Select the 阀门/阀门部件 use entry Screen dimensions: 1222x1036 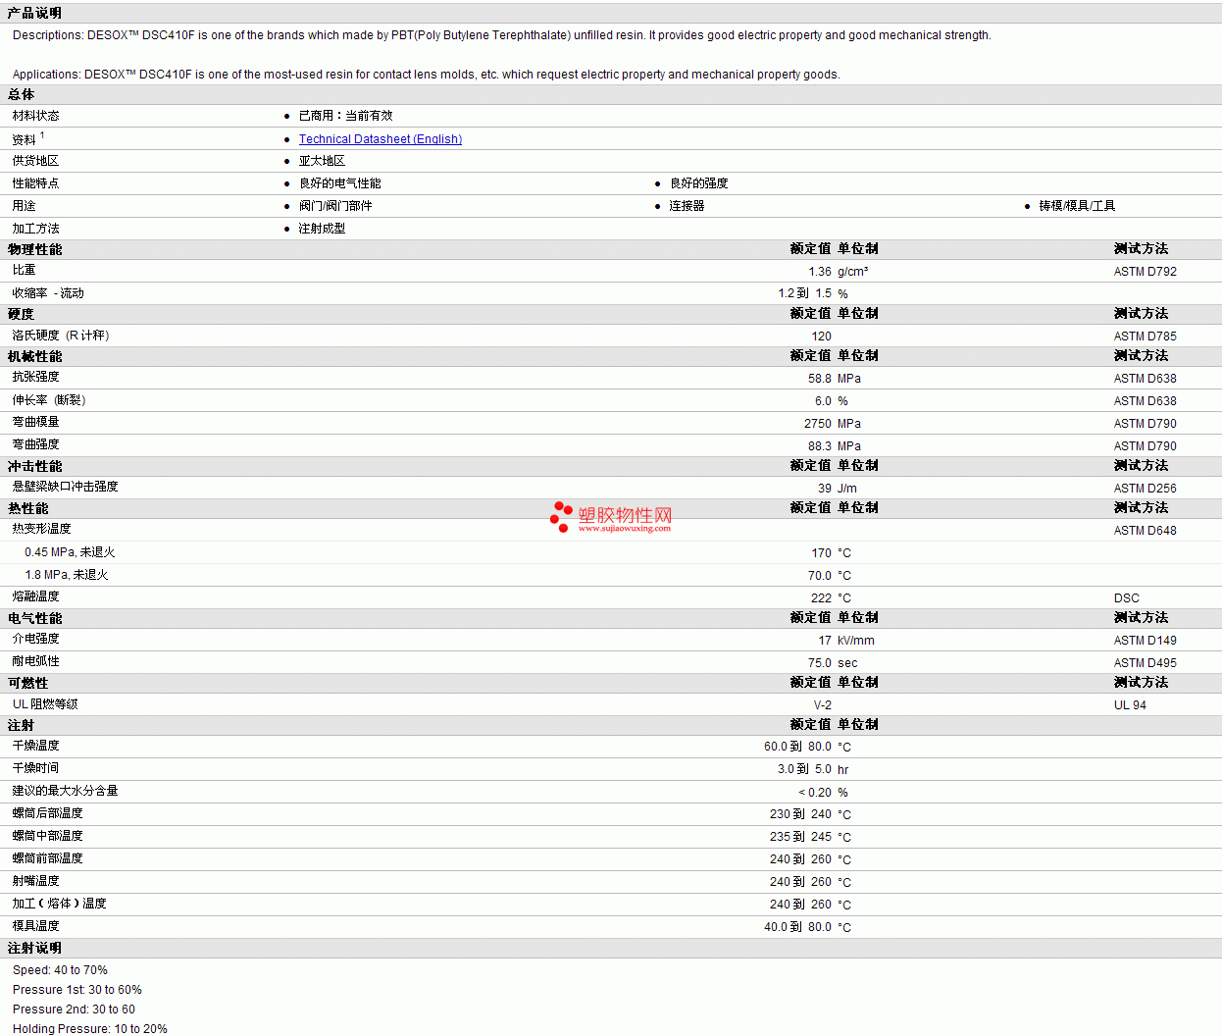tap(335, 206)
